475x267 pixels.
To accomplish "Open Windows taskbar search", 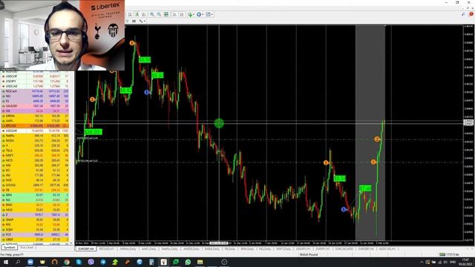I will tap(18, 262).
